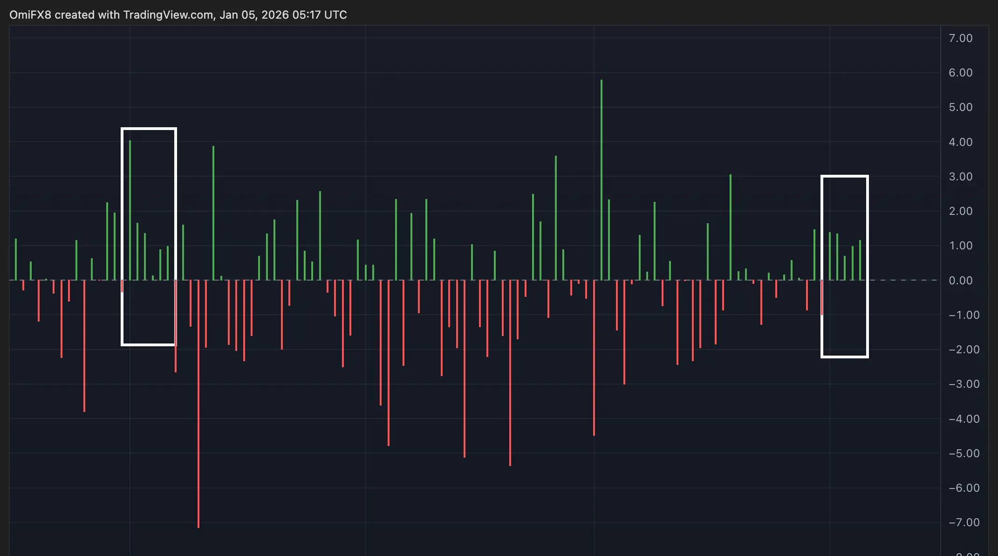
Task: Click the -7.00 price scale label
Action: point(964,522)
